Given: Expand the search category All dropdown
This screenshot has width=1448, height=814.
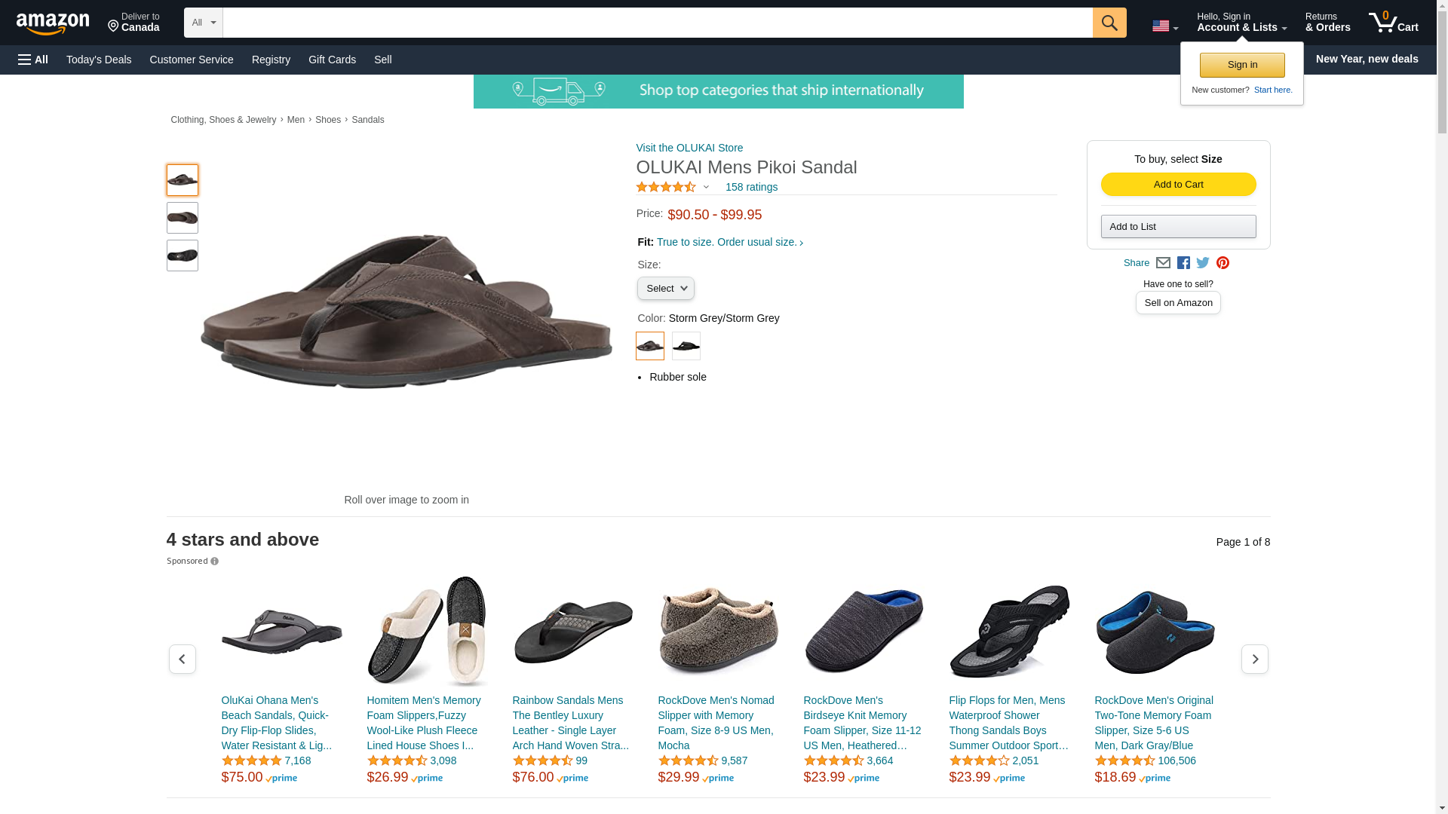Looking at the screenshot, I should tap(203, 23).
